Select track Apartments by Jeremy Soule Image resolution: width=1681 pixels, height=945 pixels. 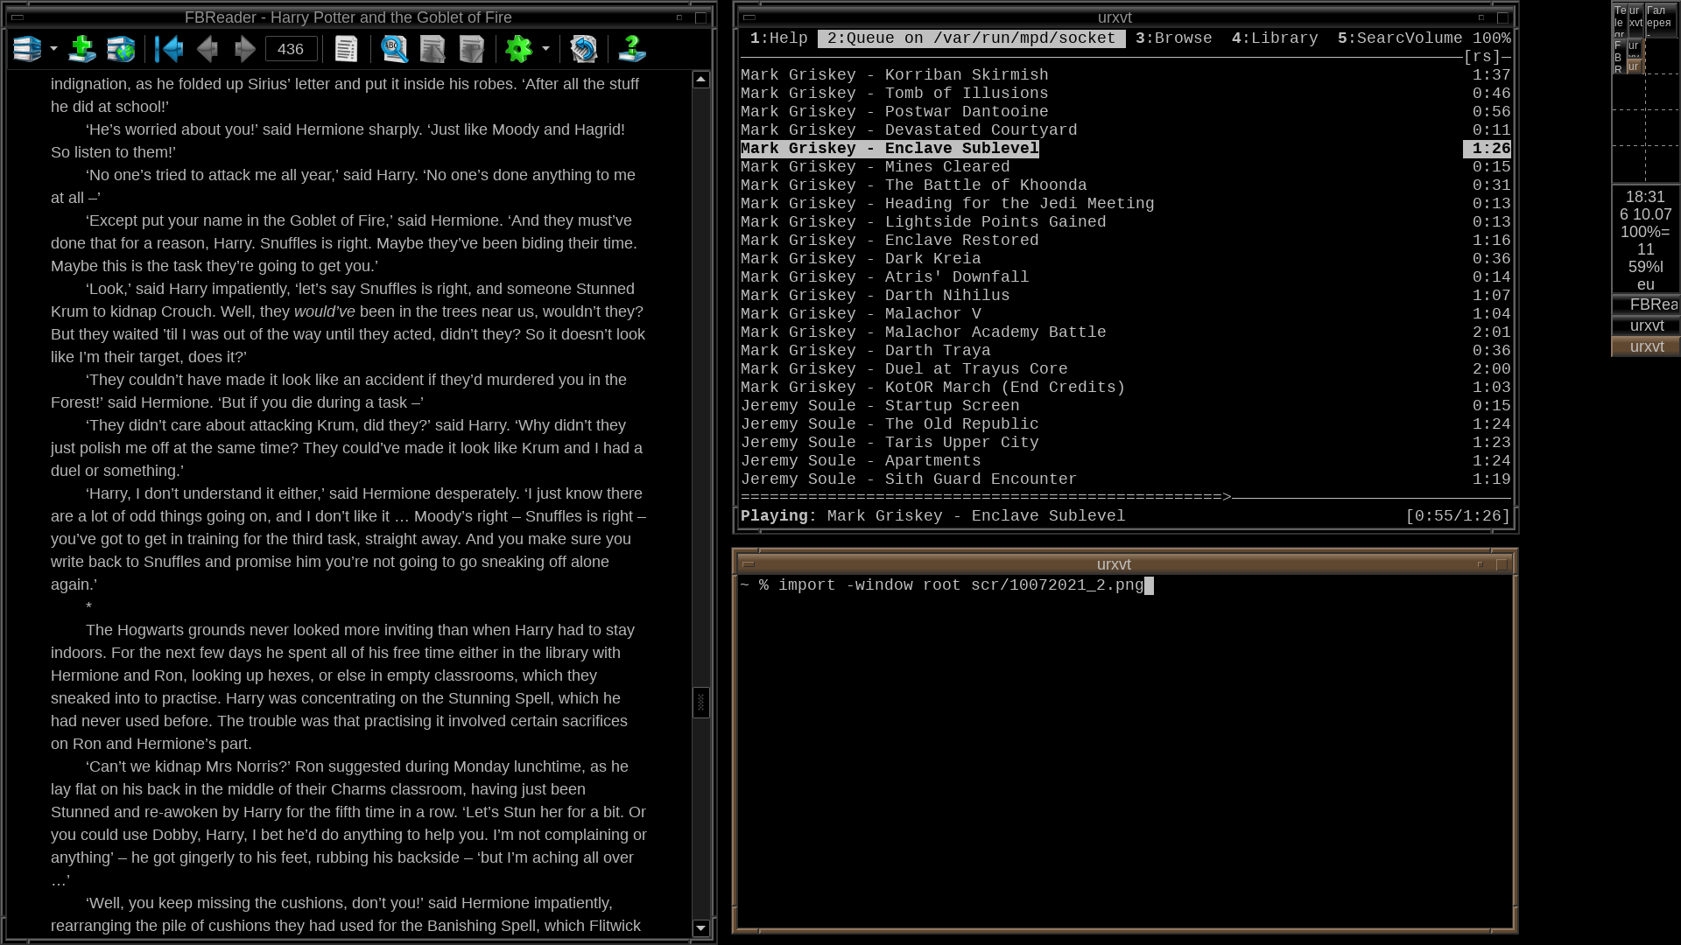point(1126,461)
